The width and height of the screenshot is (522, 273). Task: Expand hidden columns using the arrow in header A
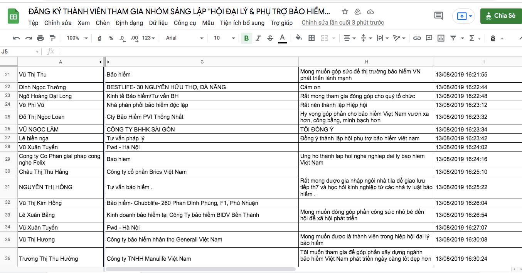(x=100, y=62)
